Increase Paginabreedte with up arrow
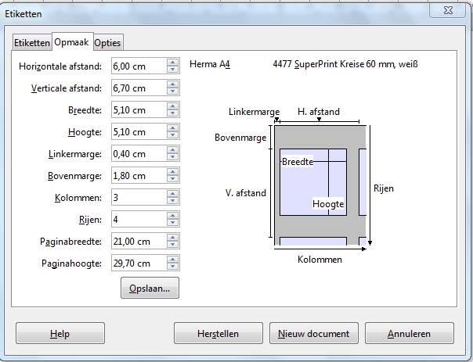 172,238
